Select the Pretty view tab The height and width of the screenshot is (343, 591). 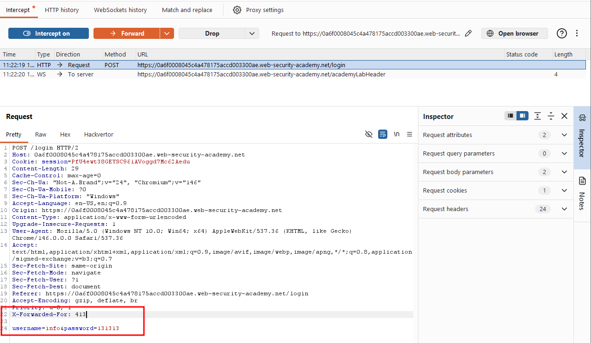[x=14, y=134]
